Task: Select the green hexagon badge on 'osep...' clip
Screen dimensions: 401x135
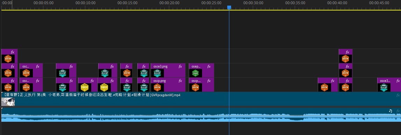Action: 195,73
